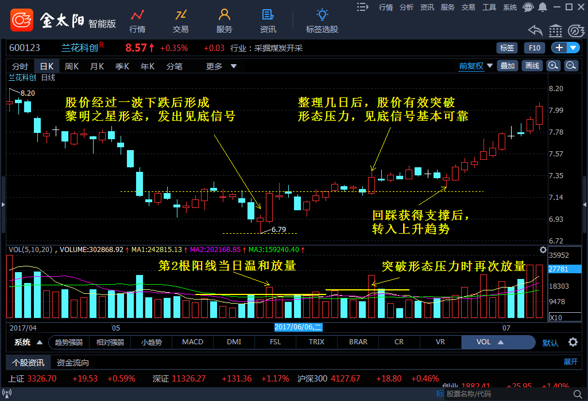Expand the blue dropdown beside the plus button

pyautogui.click(x=571, y=48)
